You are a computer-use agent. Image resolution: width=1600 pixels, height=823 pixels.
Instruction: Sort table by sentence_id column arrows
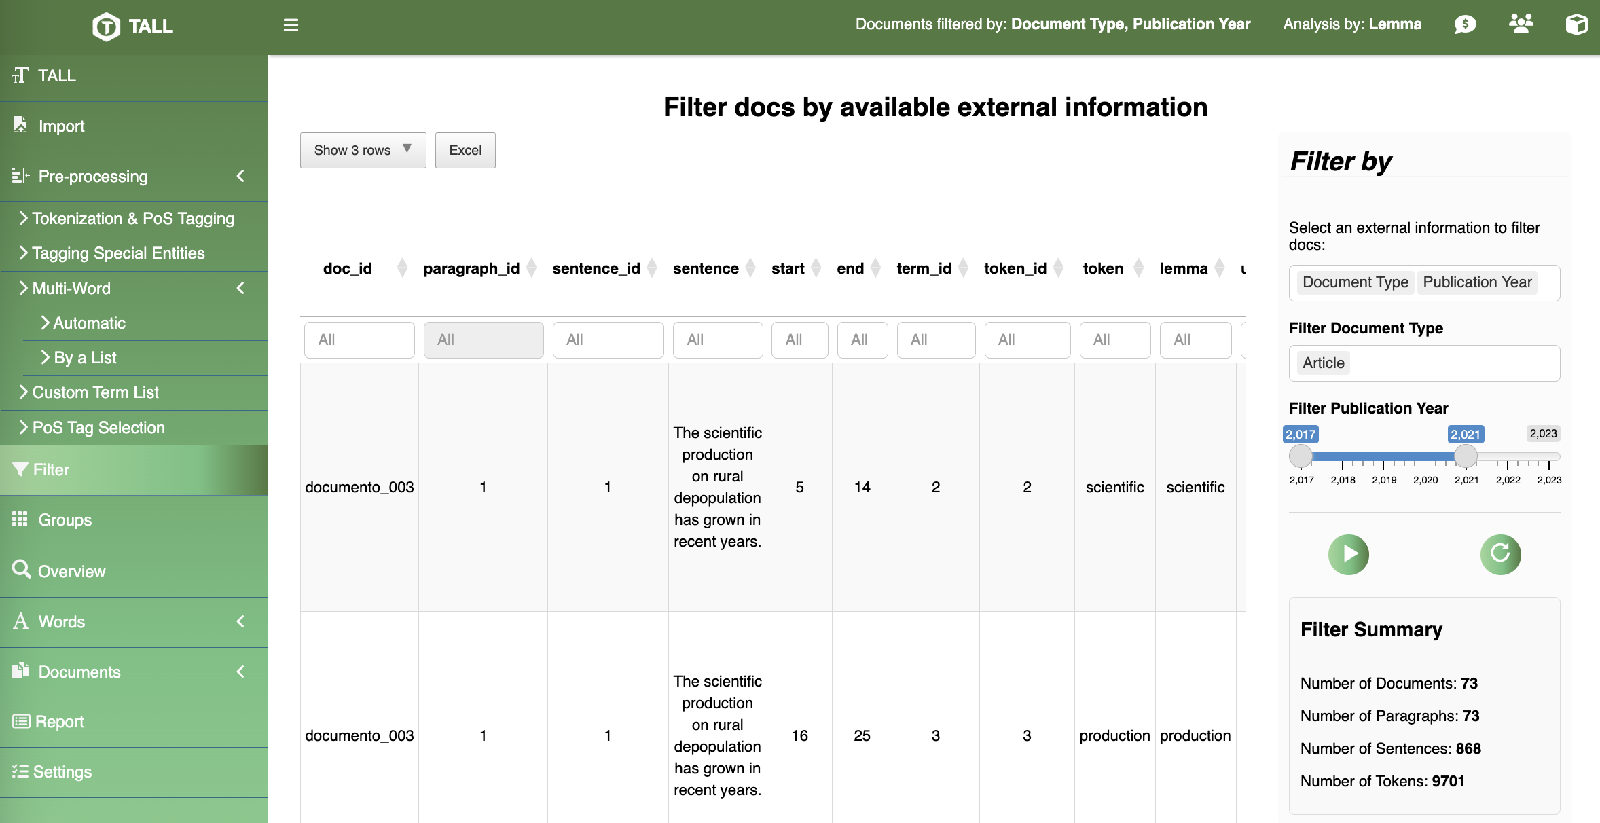tap(652, 268)
